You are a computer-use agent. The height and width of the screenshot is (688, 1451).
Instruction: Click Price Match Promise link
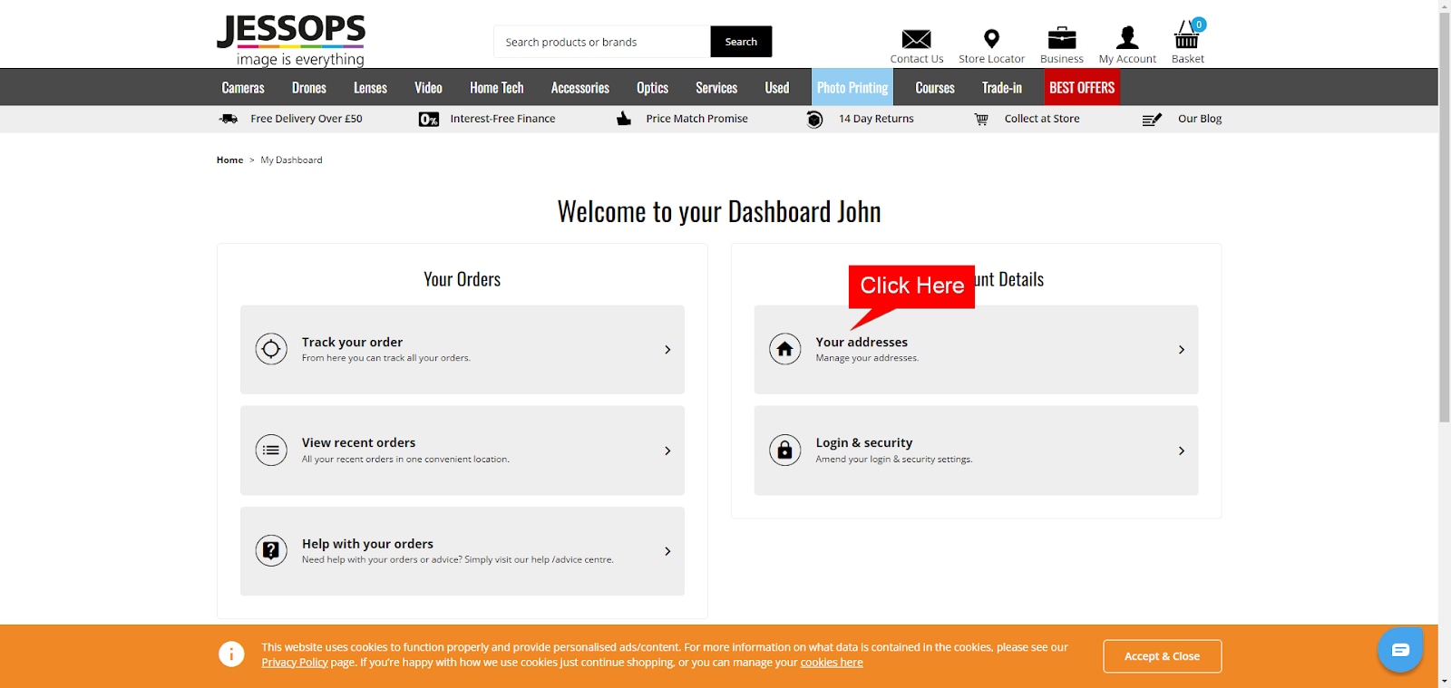pyautogui.click(x=696, y=119)
